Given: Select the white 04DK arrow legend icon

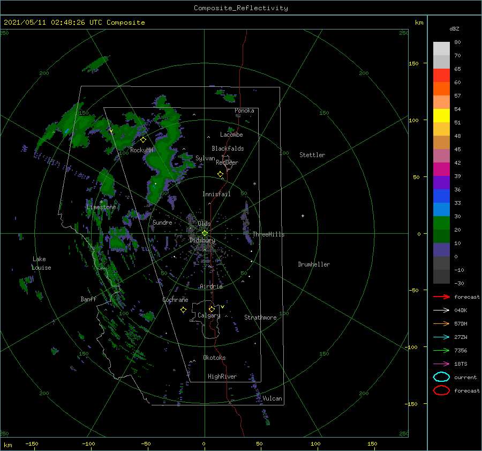Looking at the screenshot, I should (x=441, y=310).
